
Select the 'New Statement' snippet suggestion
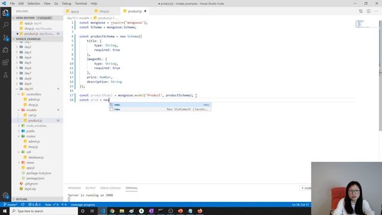coord(160,109)
